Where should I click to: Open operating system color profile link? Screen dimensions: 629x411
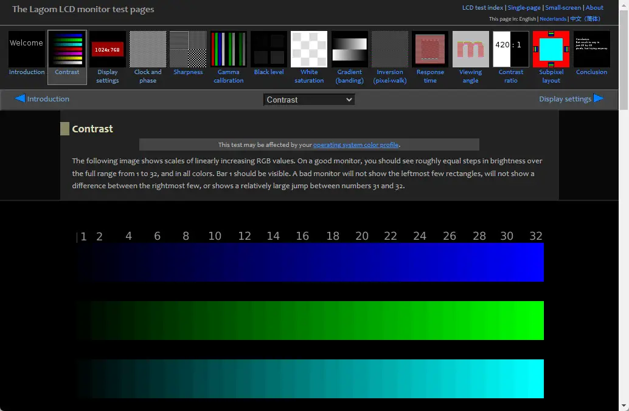(x=356, y=145)
